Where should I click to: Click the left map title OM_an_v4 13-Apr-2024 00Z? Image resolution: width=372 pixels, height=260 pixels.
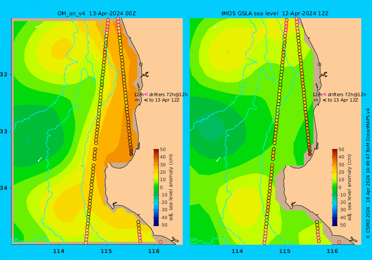(x=97, y=14)
